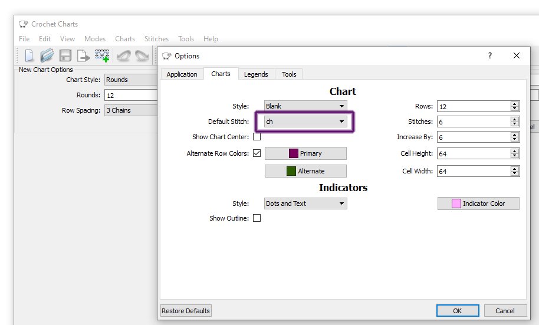Open the Indicators Style dropdown Dots and Text
This screenshot has height=325, width=539.
(305, 203)
